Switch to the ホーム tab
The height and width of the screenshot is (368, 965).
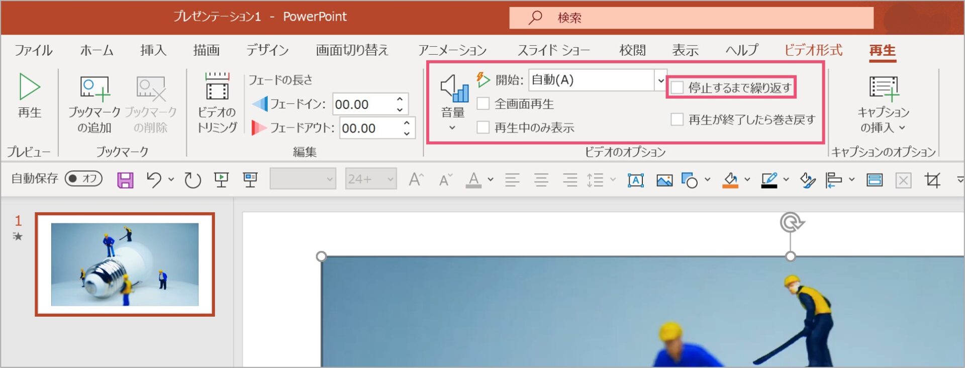[x=97, y=50]
